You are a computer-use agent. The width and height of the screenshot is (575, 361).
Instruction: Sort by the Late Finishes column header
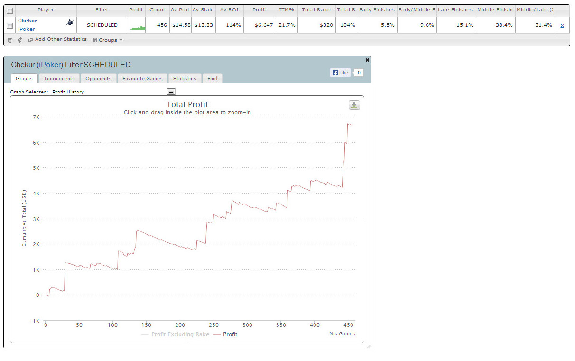(455, 9)
